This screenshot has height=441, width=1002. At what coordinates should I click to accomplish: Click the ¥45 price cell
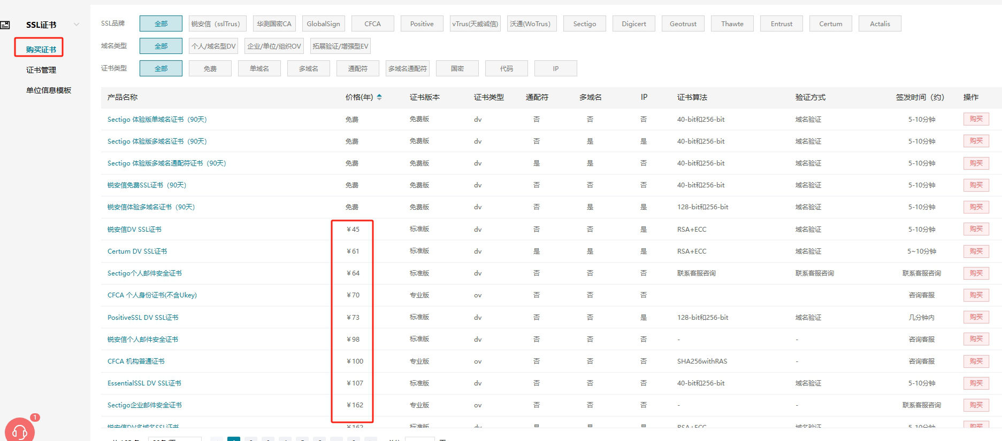[353, 230]
